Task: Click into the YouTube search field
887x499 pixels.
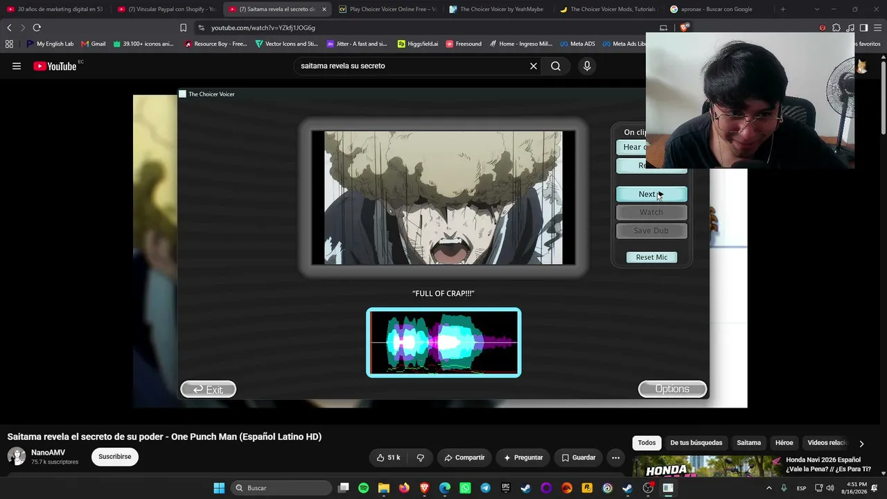Action: point(412,66)
